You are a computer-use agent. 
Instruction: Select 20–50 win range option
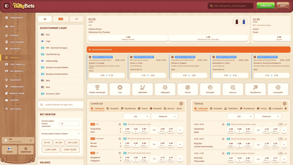pos(47,143)
